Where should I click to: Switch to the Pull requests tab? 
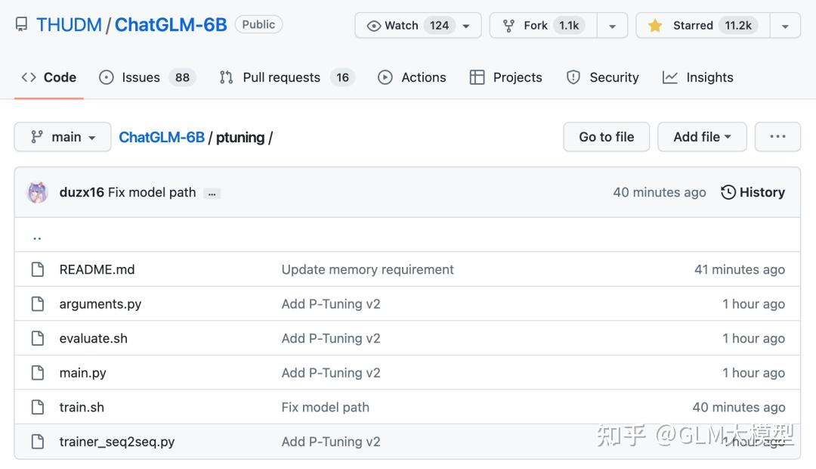point(280,77)
